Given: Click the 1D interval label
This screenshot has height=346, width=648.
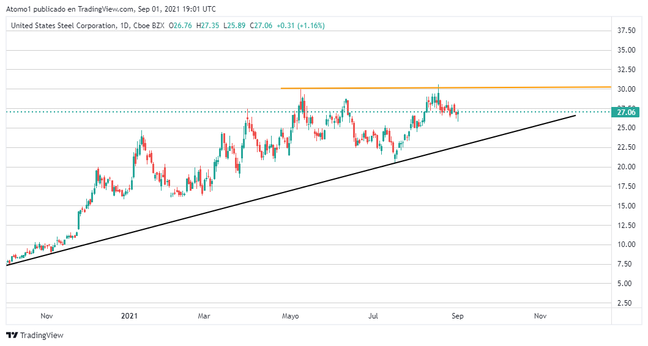Looking at the screenshot, I should tap(124, 26).
